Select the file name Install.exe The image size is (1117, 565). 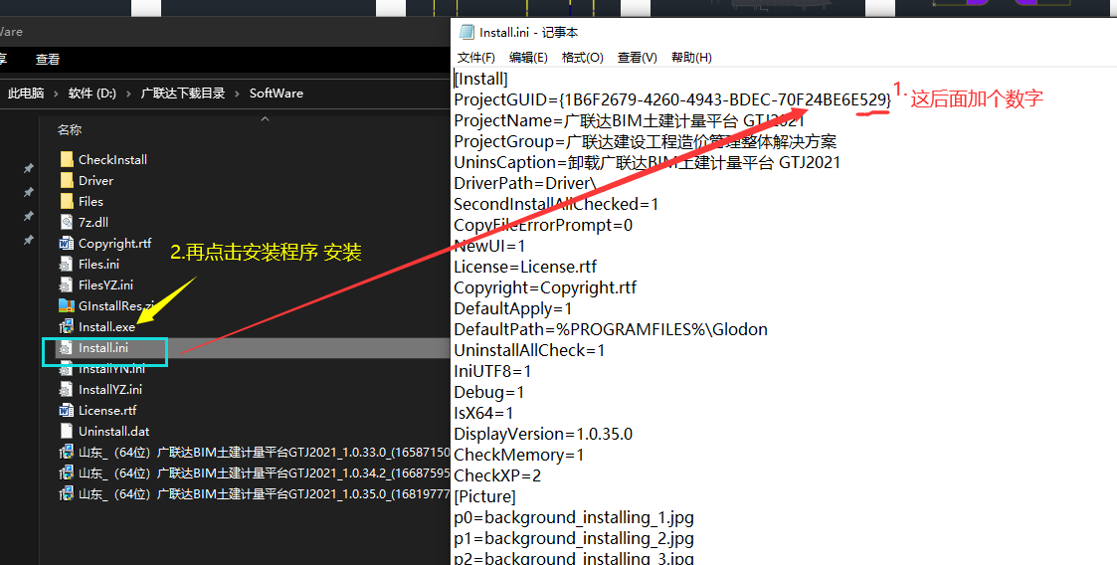[x=106, y=327]
